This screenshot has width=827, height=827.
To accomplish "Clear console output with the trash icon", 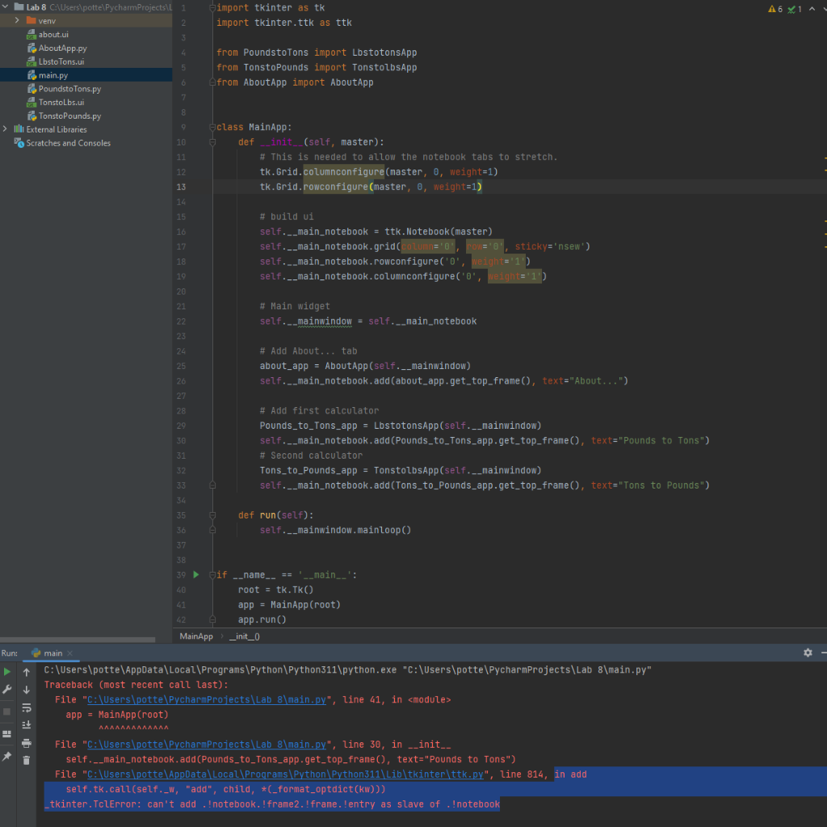I will coord(27,759).
